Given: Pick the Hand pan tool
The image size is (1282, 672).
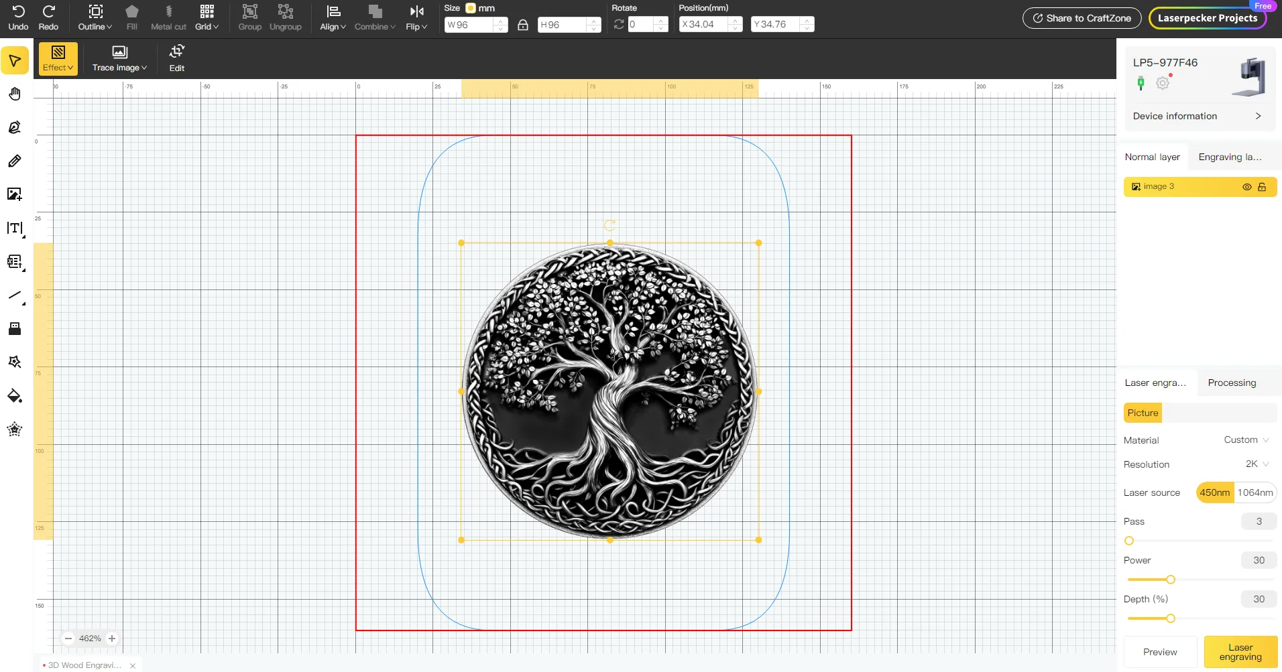Looking at the screenshot, I should coord(15,94).
